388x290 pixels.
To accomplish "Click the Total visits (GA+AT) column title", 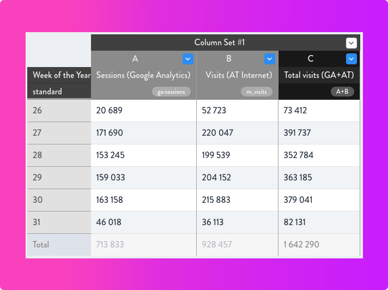I will 319,75.
